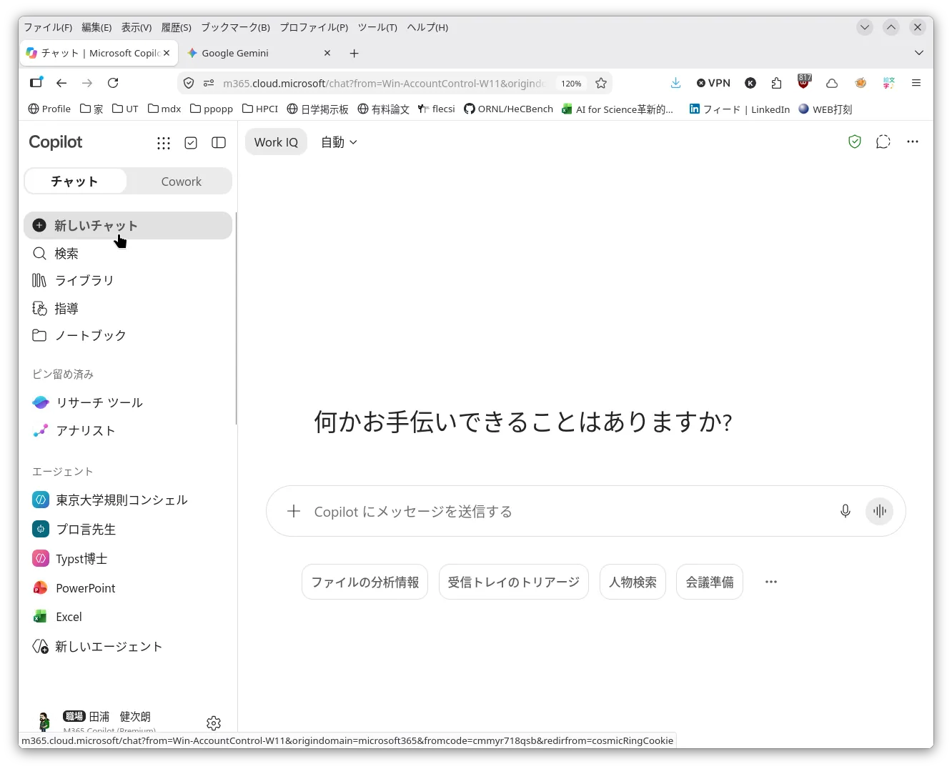The width and height of the screenshot is (952, 769).
Task: Open the 東京大学規則コンシェル agent
Action: tap(128, 500)
